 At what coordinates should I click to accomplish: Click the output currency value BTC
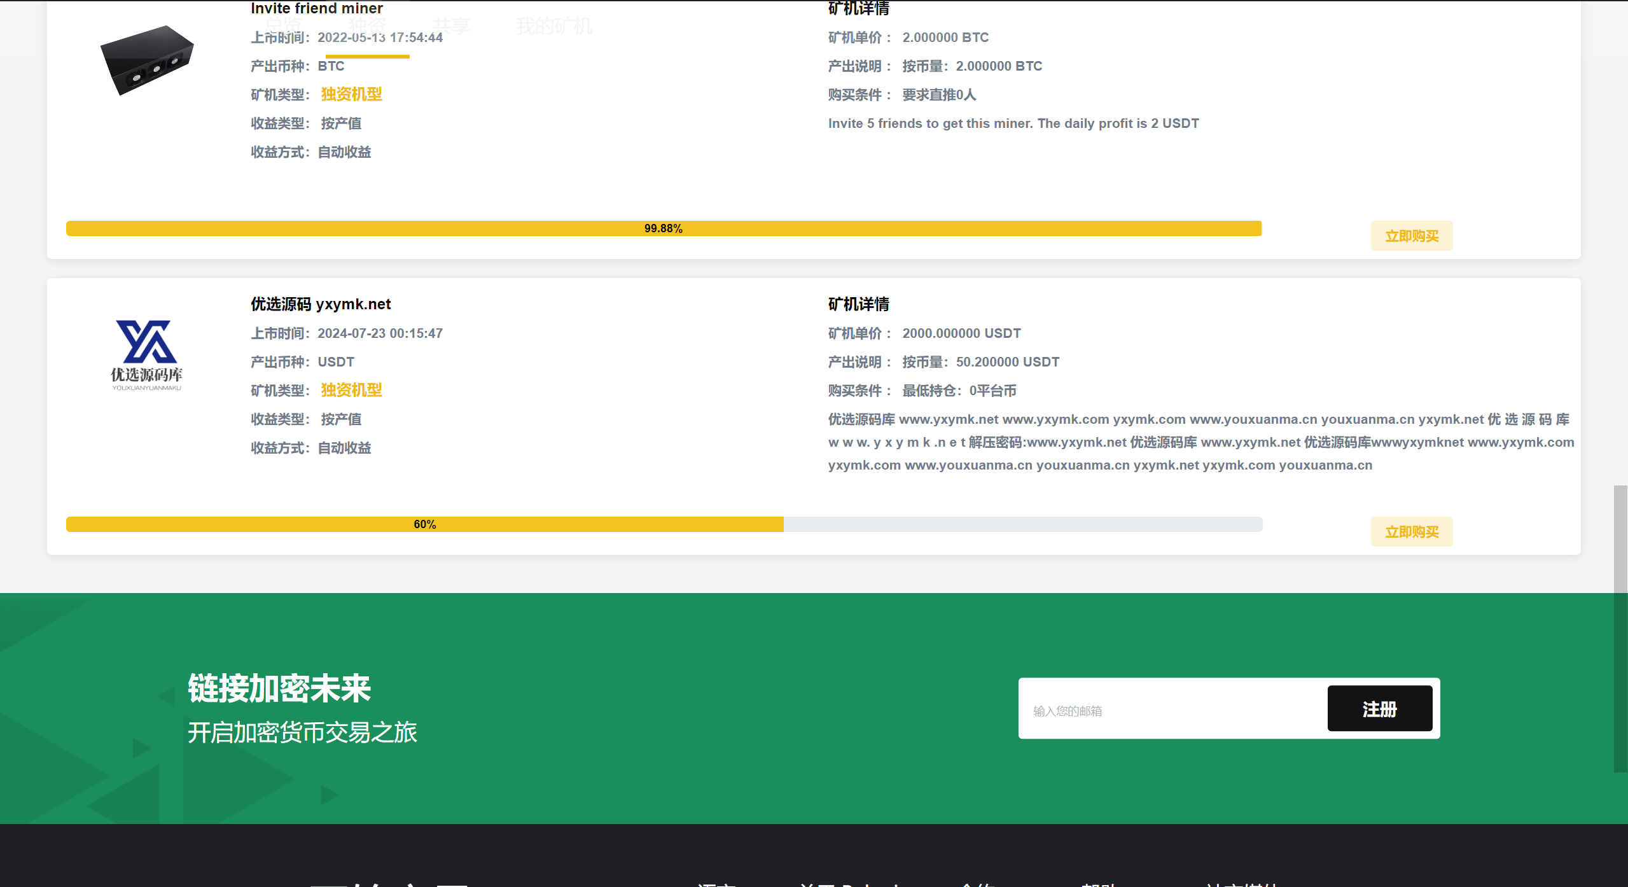click(331, 66)
